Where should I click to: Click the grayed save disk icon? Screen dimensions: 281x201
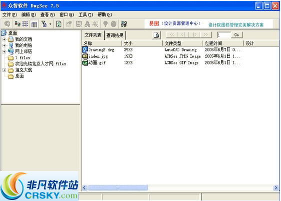click(x=79, y=24)
